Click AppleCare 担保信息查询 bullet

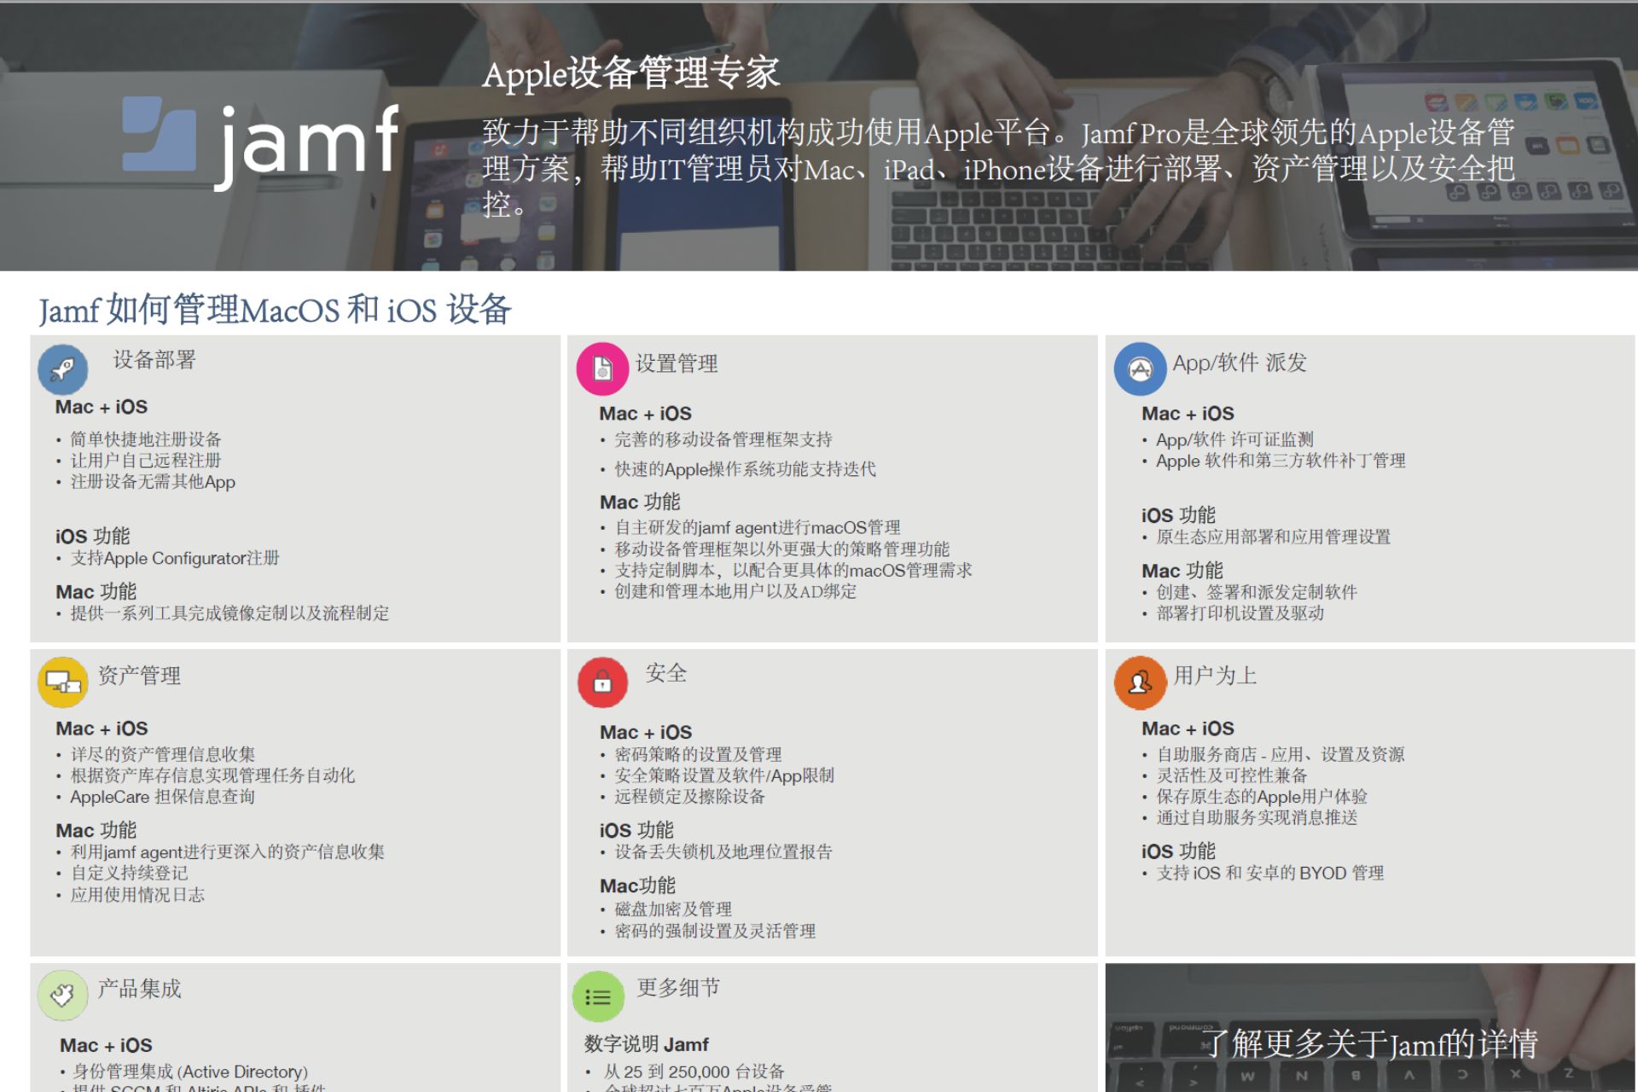pos(162,797)
